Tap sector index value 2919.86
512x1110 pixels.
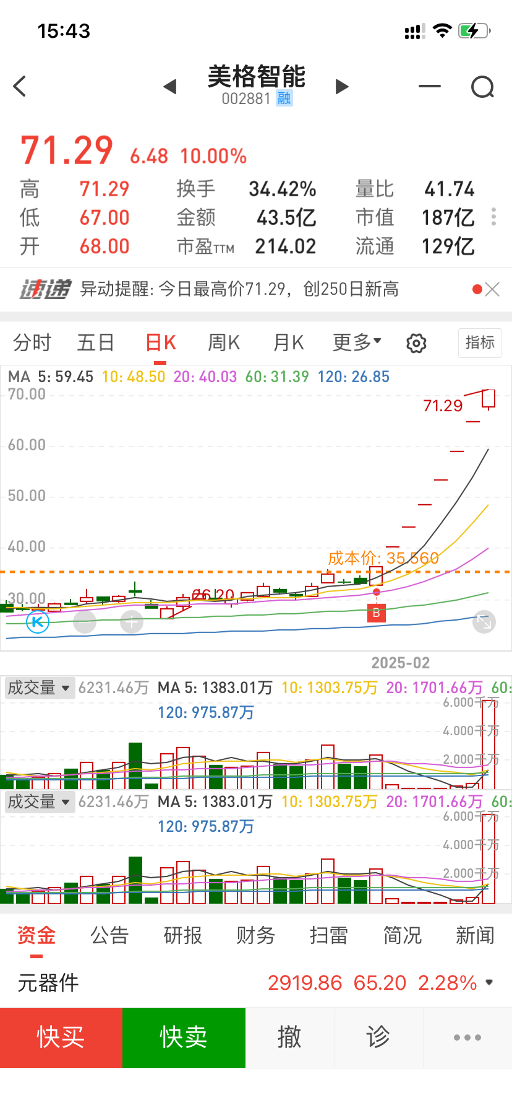[x=305, y=982]
